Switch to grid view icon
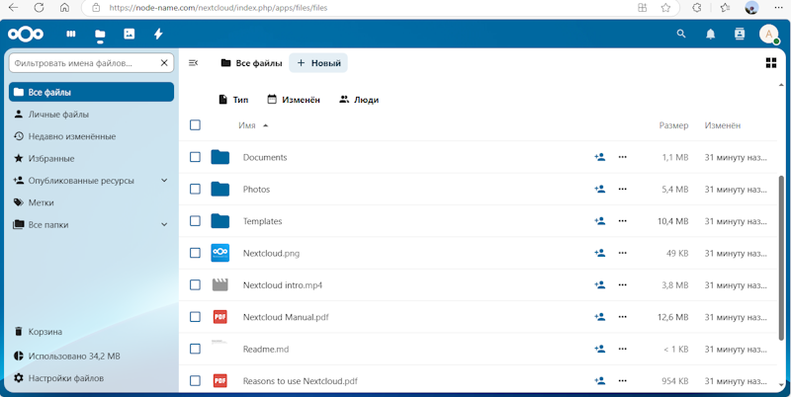This screenshot has height=397, width=791. [x=771, y=63]
